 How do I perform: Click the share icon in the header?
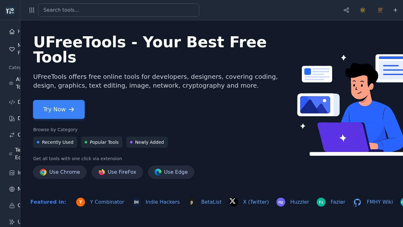[346, 10]
